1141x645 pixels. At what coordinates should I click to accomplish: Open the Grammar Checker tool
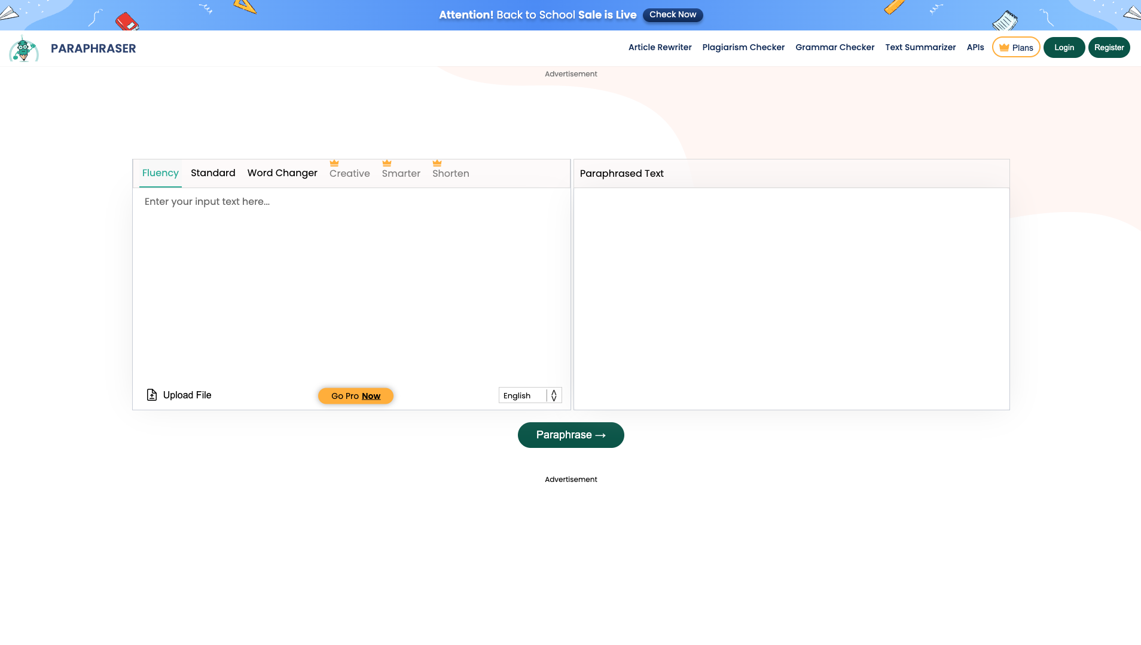click(x=834, y=47)
